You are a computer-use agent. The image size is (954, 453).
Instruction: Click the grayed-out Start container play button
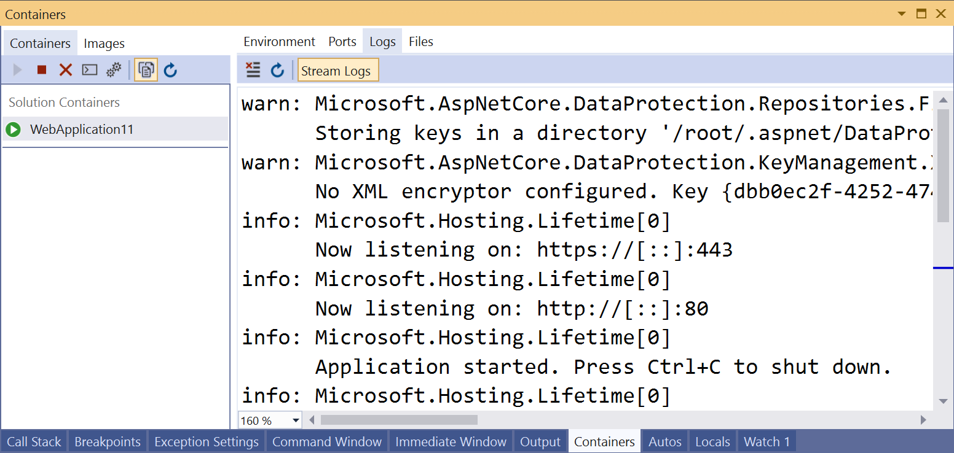point(17,69)
